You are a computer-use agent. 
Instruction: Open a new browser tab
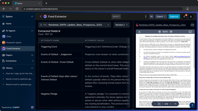click(x=46, y=3)
